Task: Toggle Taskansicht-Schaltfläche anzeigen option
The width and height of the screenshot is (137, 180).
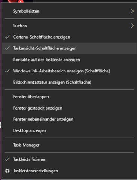Action: click(x=69, y=48)
